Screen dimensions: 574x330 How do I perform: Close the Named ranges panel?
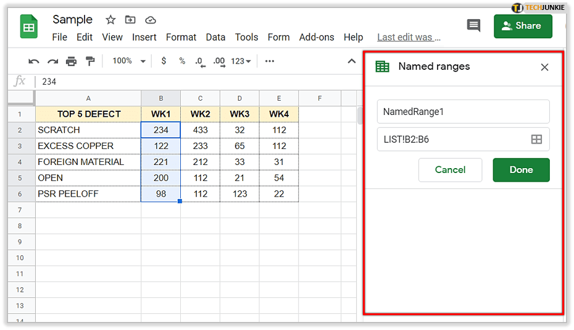click(x=544, y=67)
